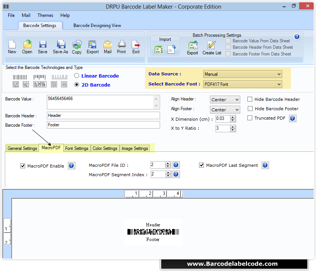Open the Create List tool

pyautogui.click(x=212, y=48)
